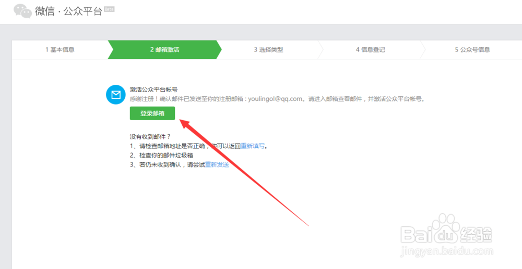522x269 pixels.
Task: Select step 5 公众号信息 tab
Action: coord(472,50)
